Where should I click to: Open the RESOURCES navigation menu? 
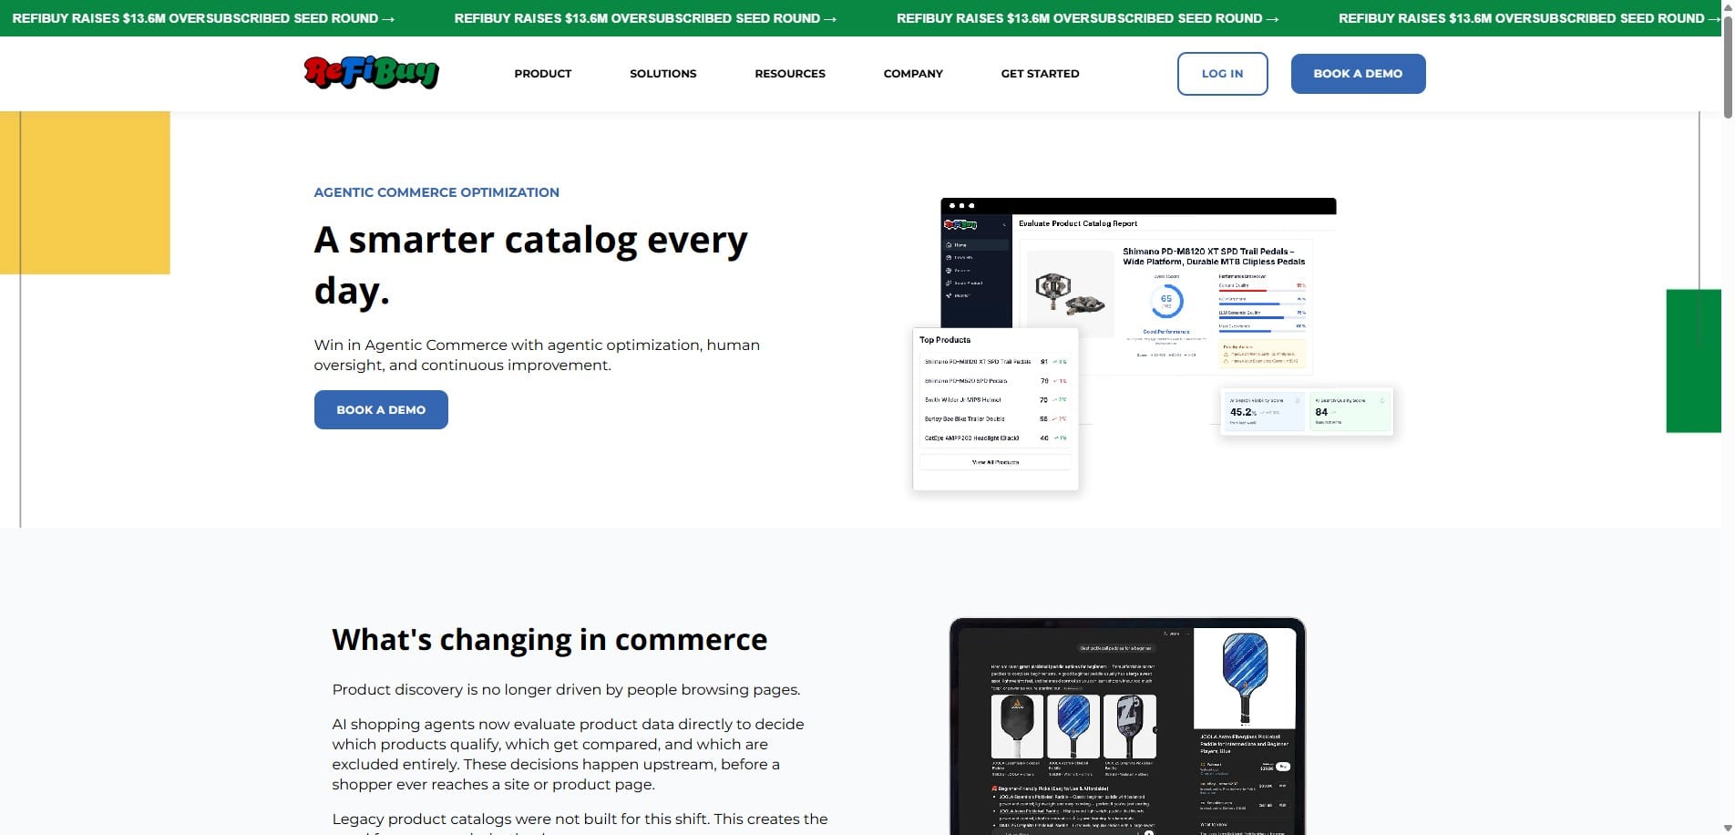pyautogui.click(x=789, y=74)
